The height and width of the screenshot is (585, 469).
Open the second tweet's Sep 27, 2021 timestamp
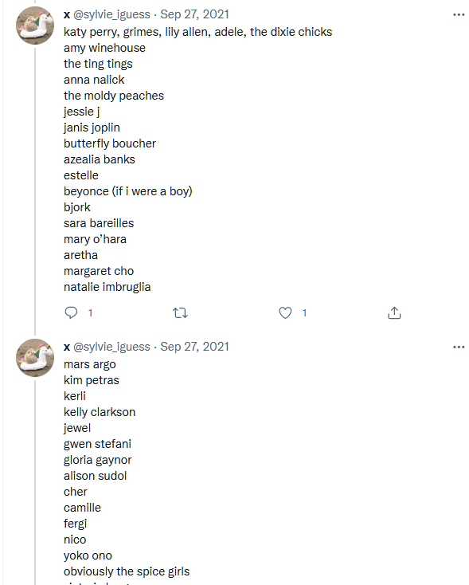194,347
